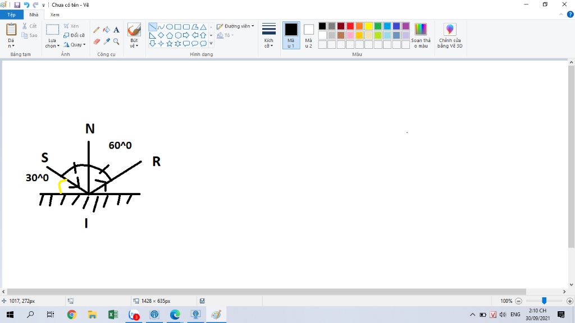Screen dimensions: 575x323
Task: Click the Cắt cut button
Action: pyautogui.click(x=29, y=26)
